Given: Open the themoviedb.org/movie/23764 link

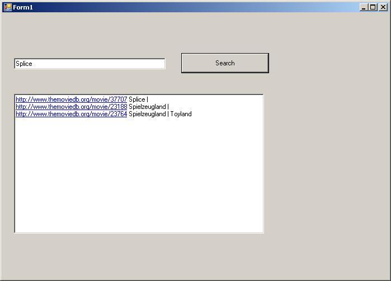Looking at the screenshot, I should tap(71, 114).
